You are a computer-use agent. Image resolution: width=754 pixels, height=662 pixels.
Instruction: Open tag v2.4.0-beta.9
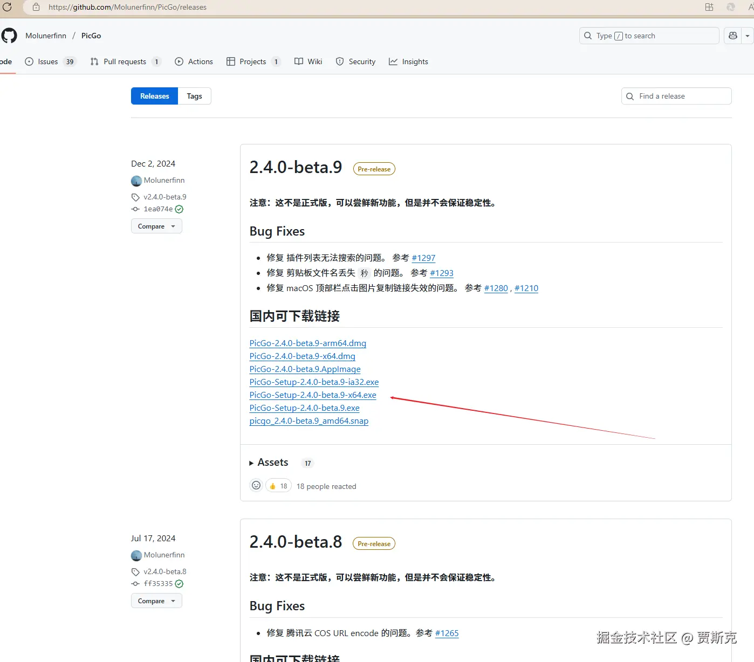coord(165,197)
